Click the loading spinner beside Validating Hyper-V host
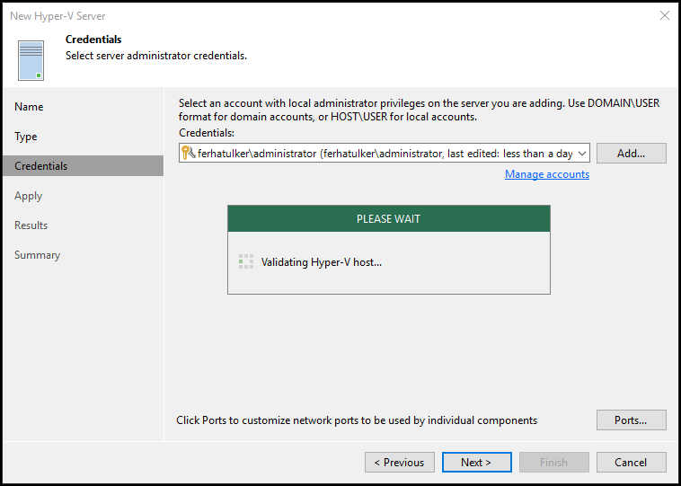 246,262
